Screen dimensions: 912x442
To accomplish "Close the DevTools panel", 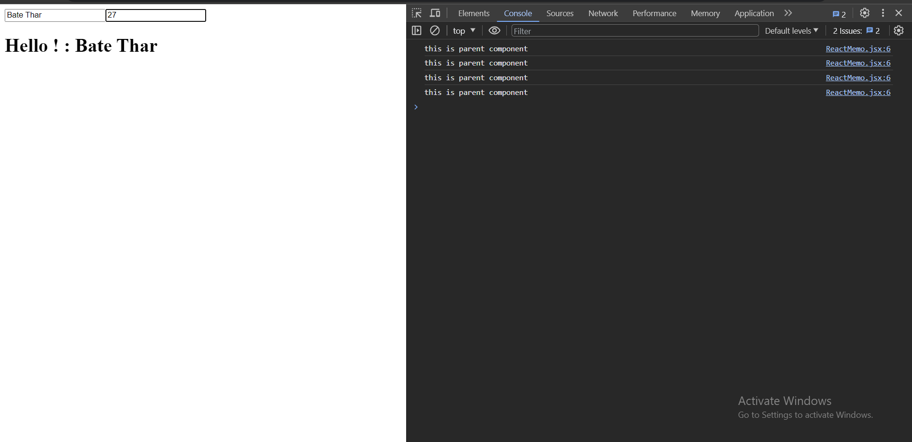I will (899, 13).
